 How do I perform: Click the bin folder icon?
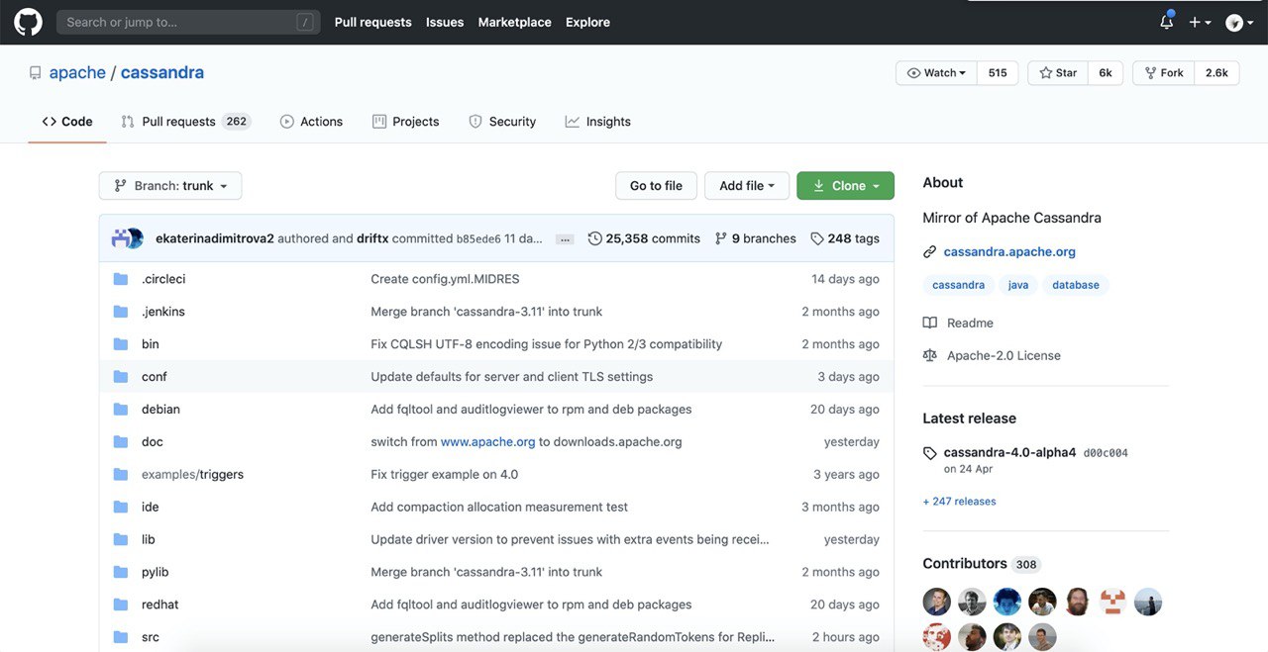click(x=121, y=344)
